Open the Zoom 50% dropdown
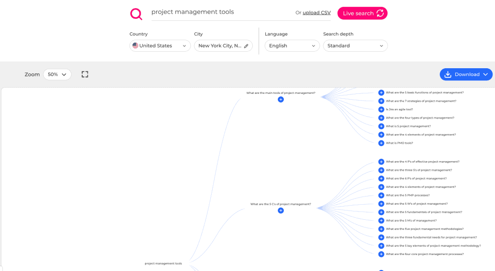Viewport: 495px width, 271px height. pos(57,75)
